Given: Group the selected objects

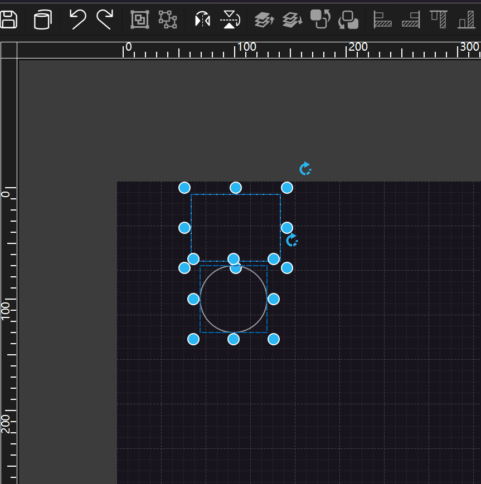Looking at the screenshot, I should coord(140,19).
